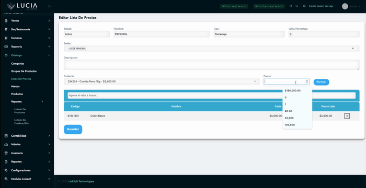Click the Bar/Restaurante fork icon

coord(6,29)
